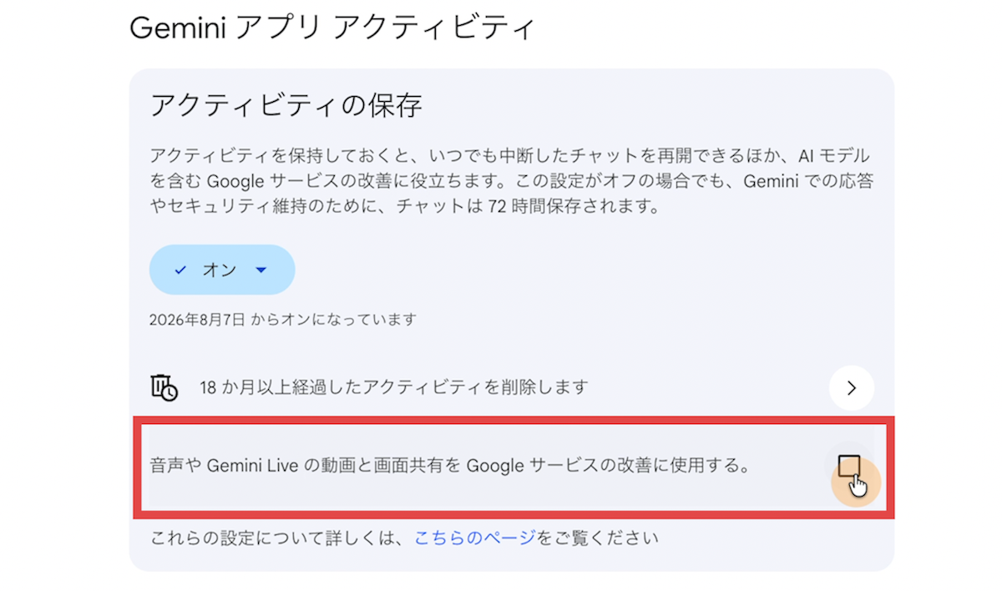Check the Gemini Live audio improvement checkbox
1002x591 pixels.
(x=849, y=466)
